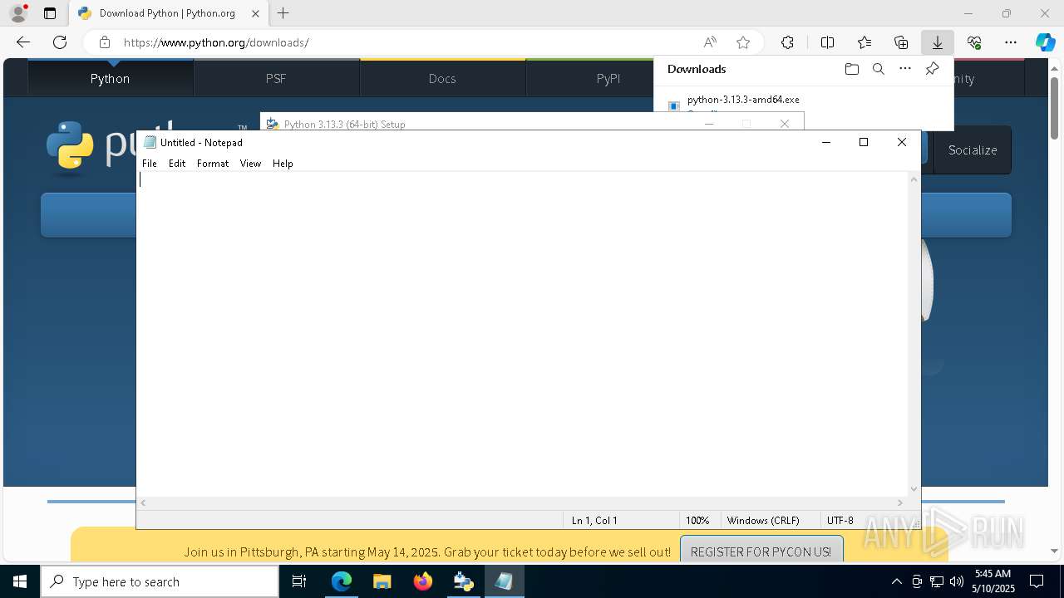The height and width of the screenshot is (598, 1064).
Task: Show hidden system tray icons
Action: coord(896,581)
